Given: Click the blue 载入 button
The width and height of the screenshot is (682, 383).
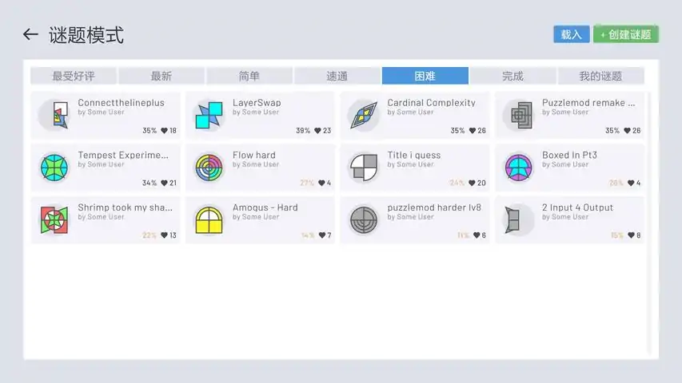Looking at the screenshot, I should (572, 34).
